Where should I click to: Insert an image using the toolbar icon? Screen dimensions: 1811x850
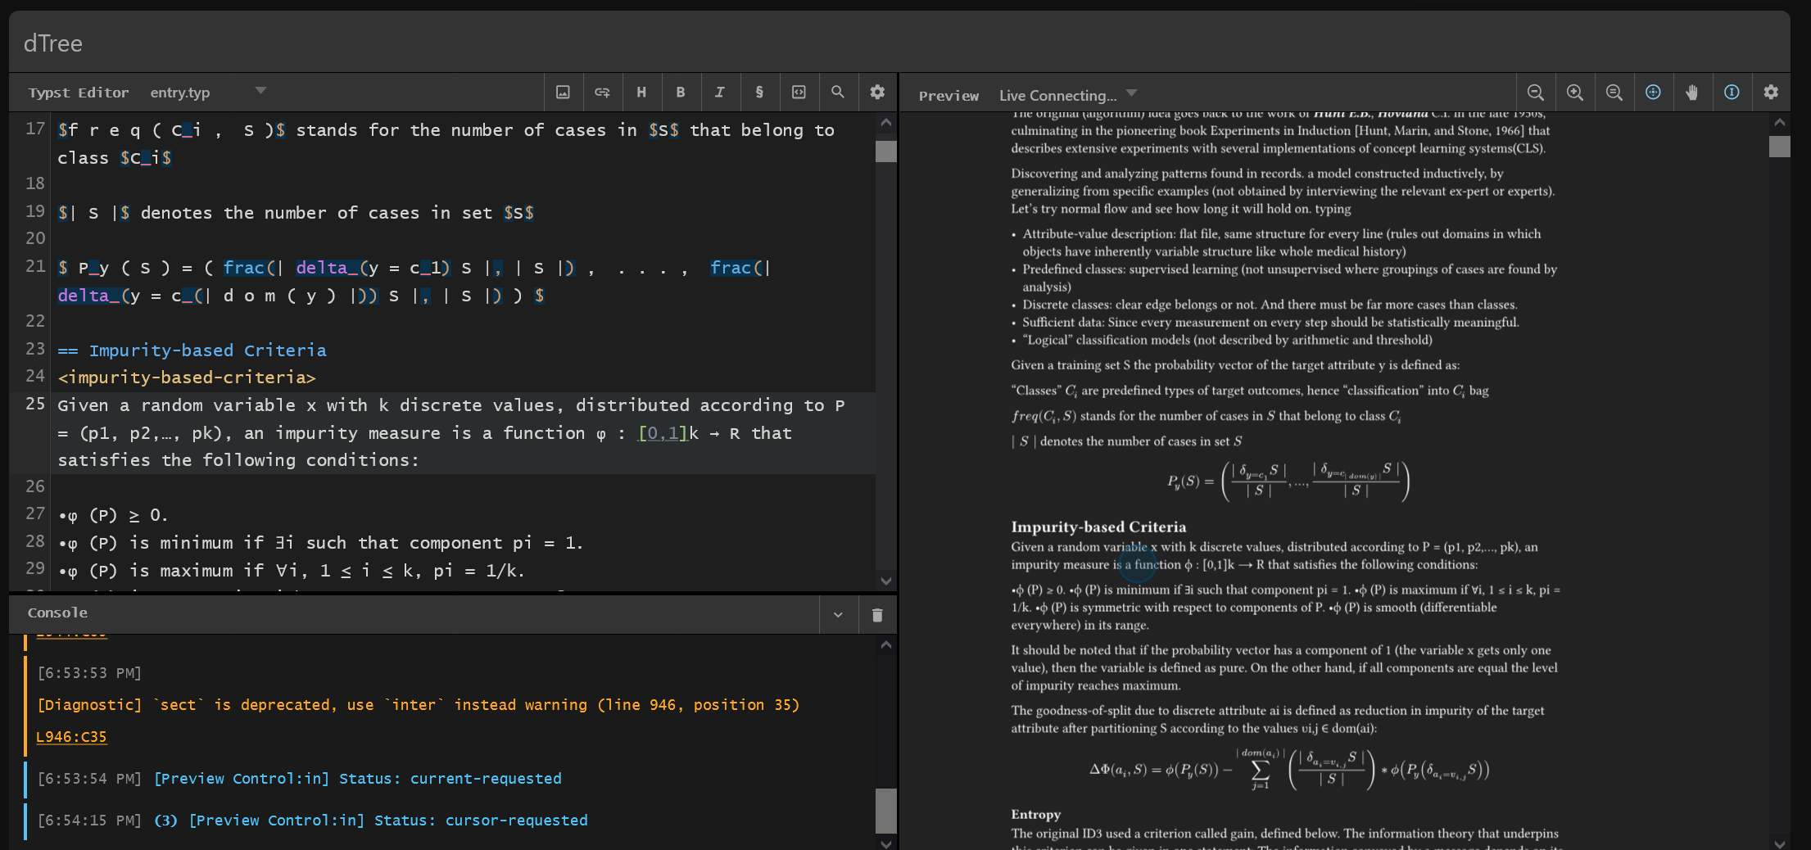(x=563, y=93)
